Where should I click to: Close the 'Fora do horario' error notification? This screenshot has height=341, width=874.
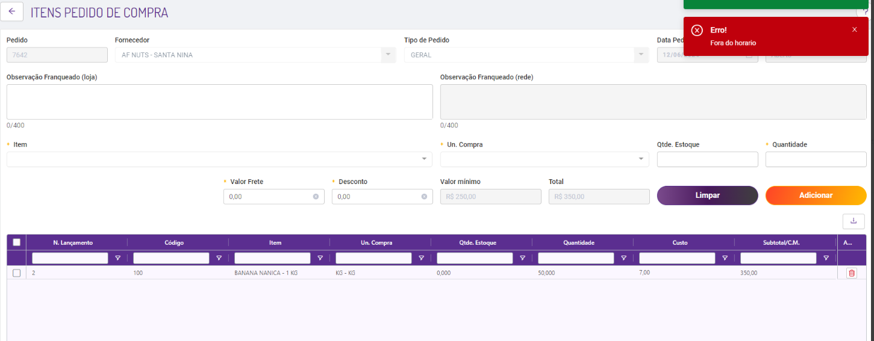(854, 29)
